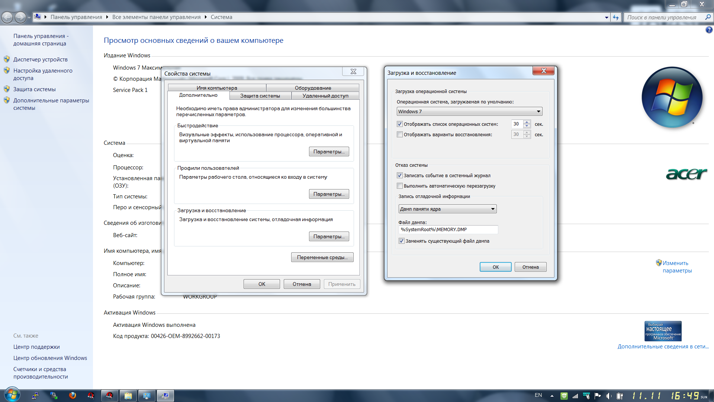This screenshot has width=714, height=402.
Task: Switch to Имя компьютера tab
Action: tap(217, 88)
